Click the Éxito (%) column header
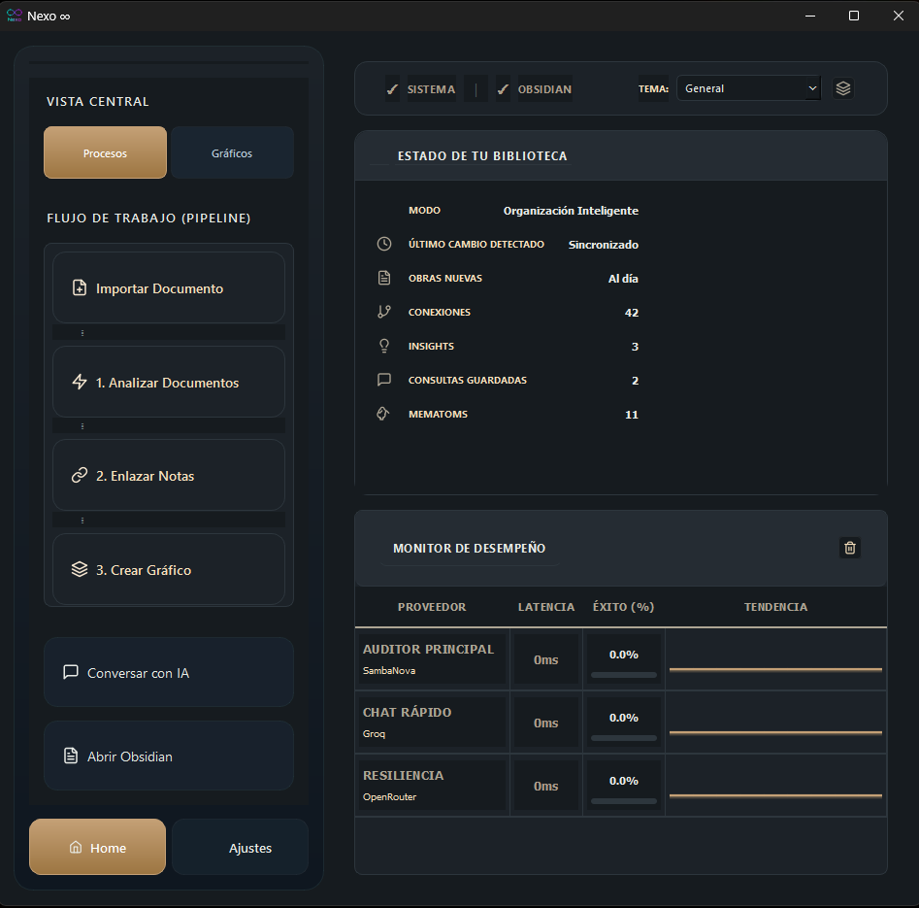This screenshot has height=908, width=919. coord(623,607)
